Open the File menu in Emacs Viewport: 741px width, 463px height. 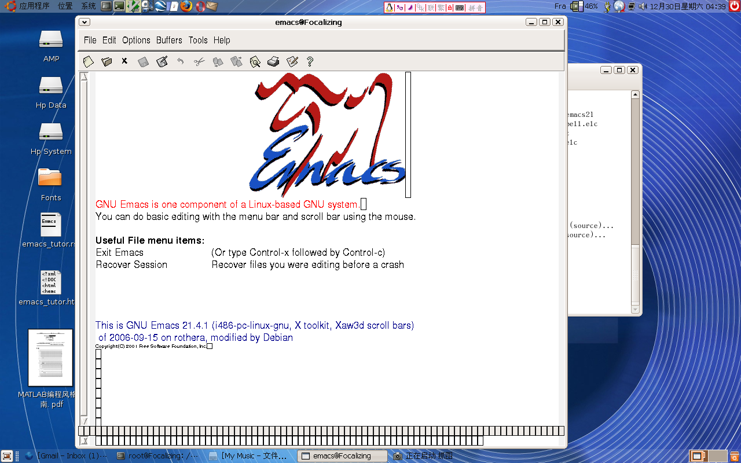(90, 40)
